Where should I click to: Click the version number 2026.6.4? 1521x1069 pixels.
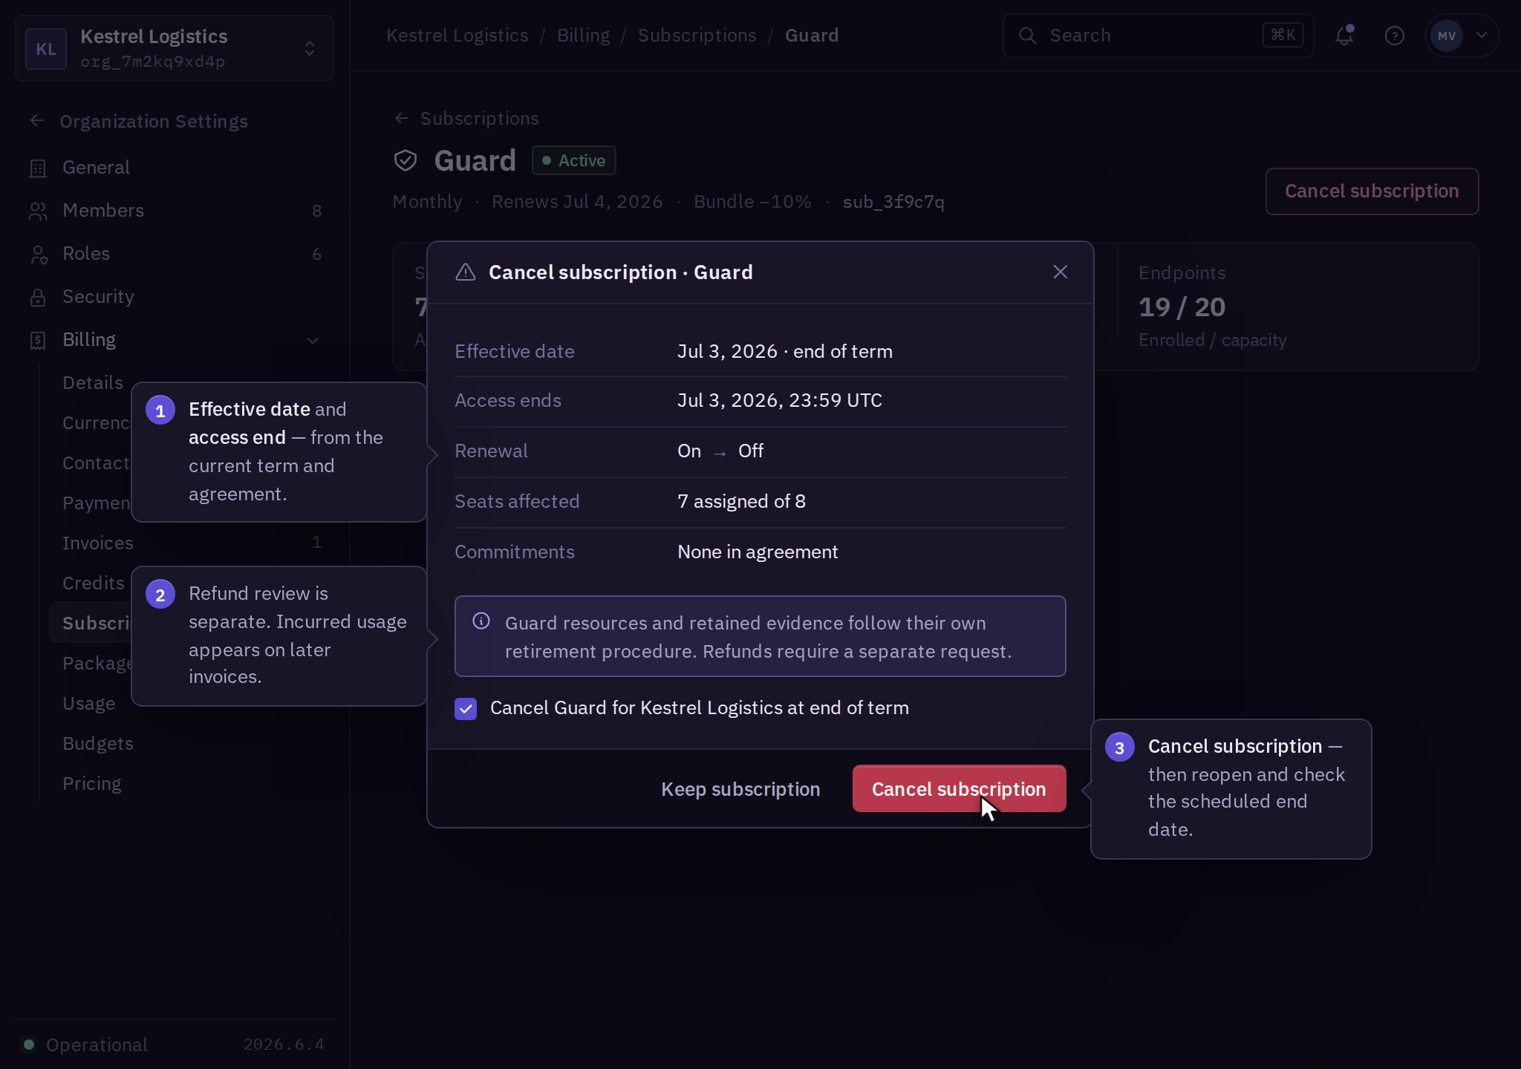284,1045
